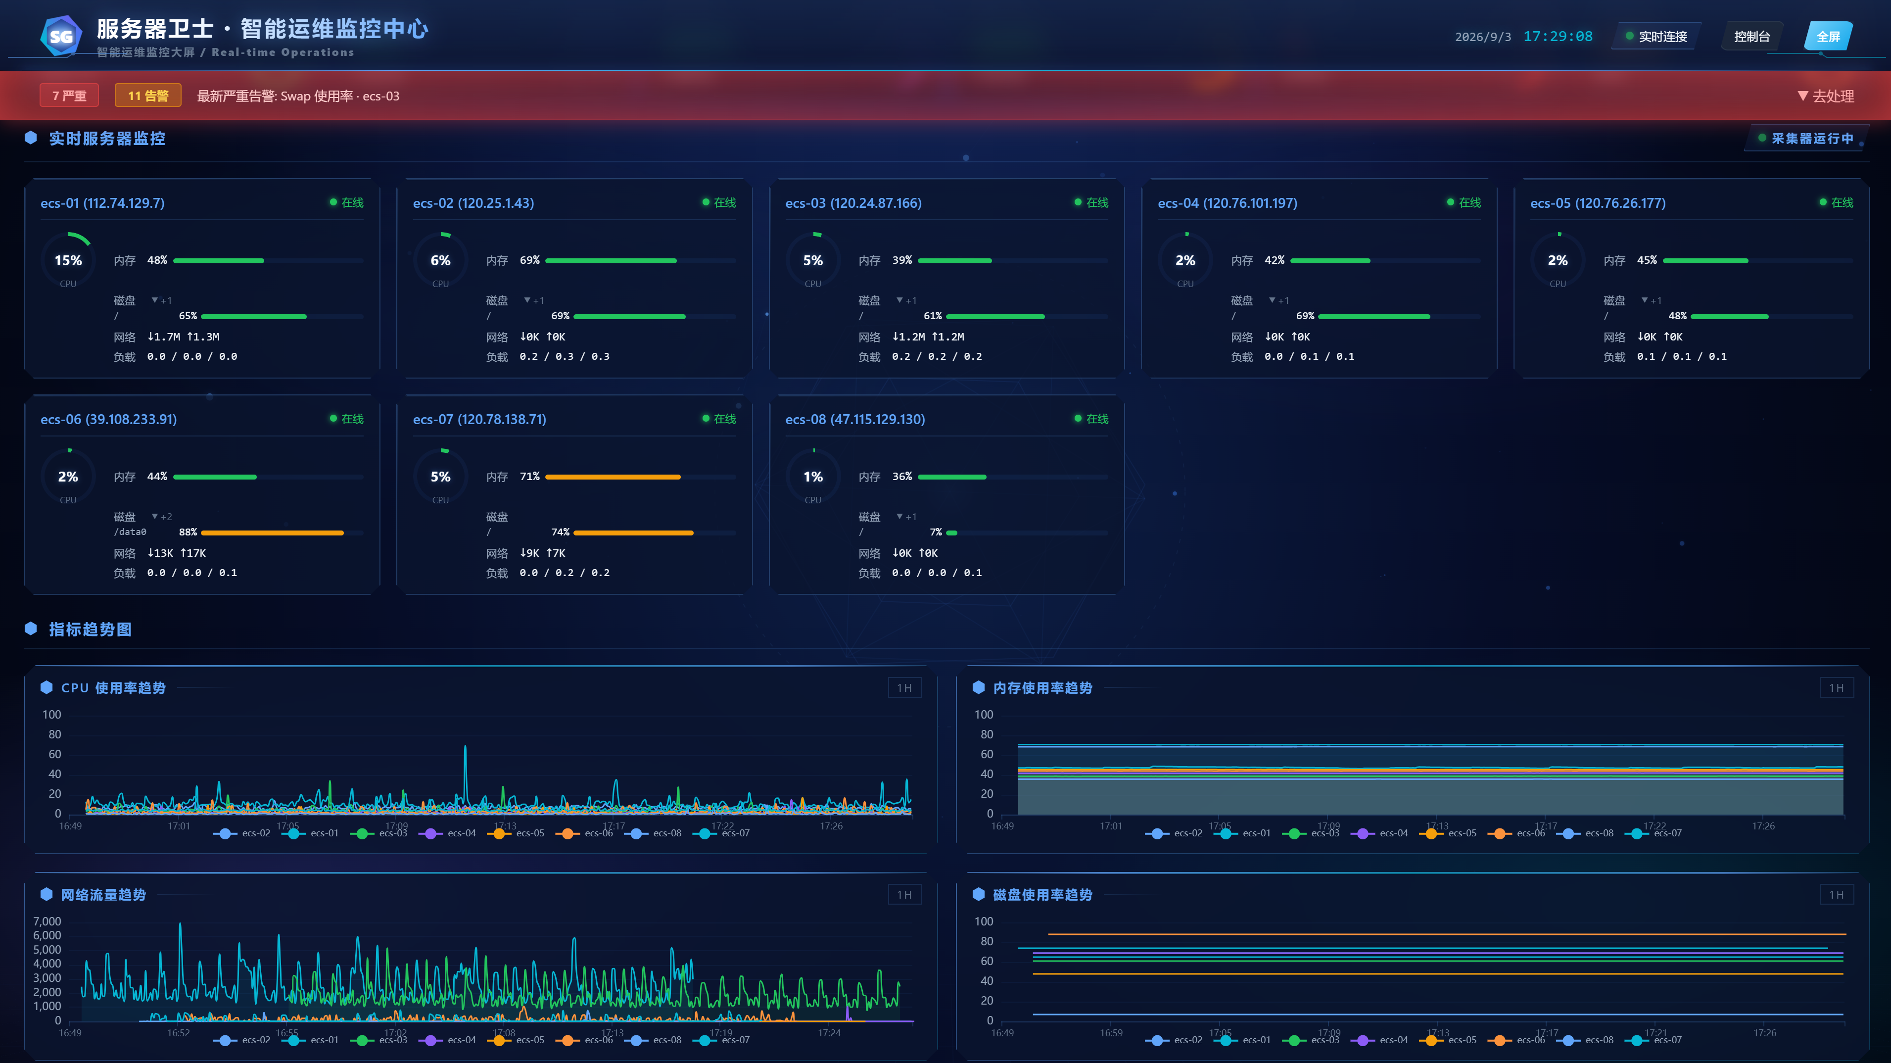Click ecs-01 memory 48% progress bar
Screen dimensions: 1891x1063
tap(268, 261)
